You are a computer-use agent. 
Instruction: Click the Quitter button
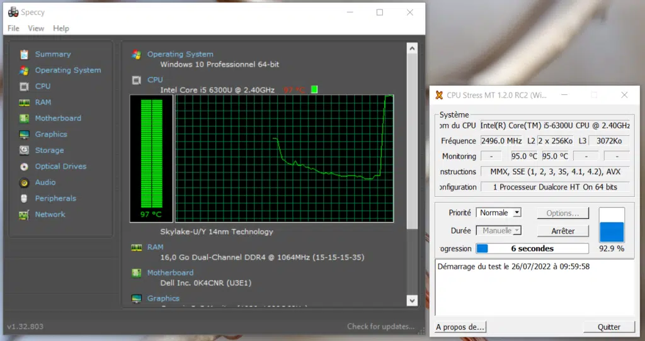(609, 327)
